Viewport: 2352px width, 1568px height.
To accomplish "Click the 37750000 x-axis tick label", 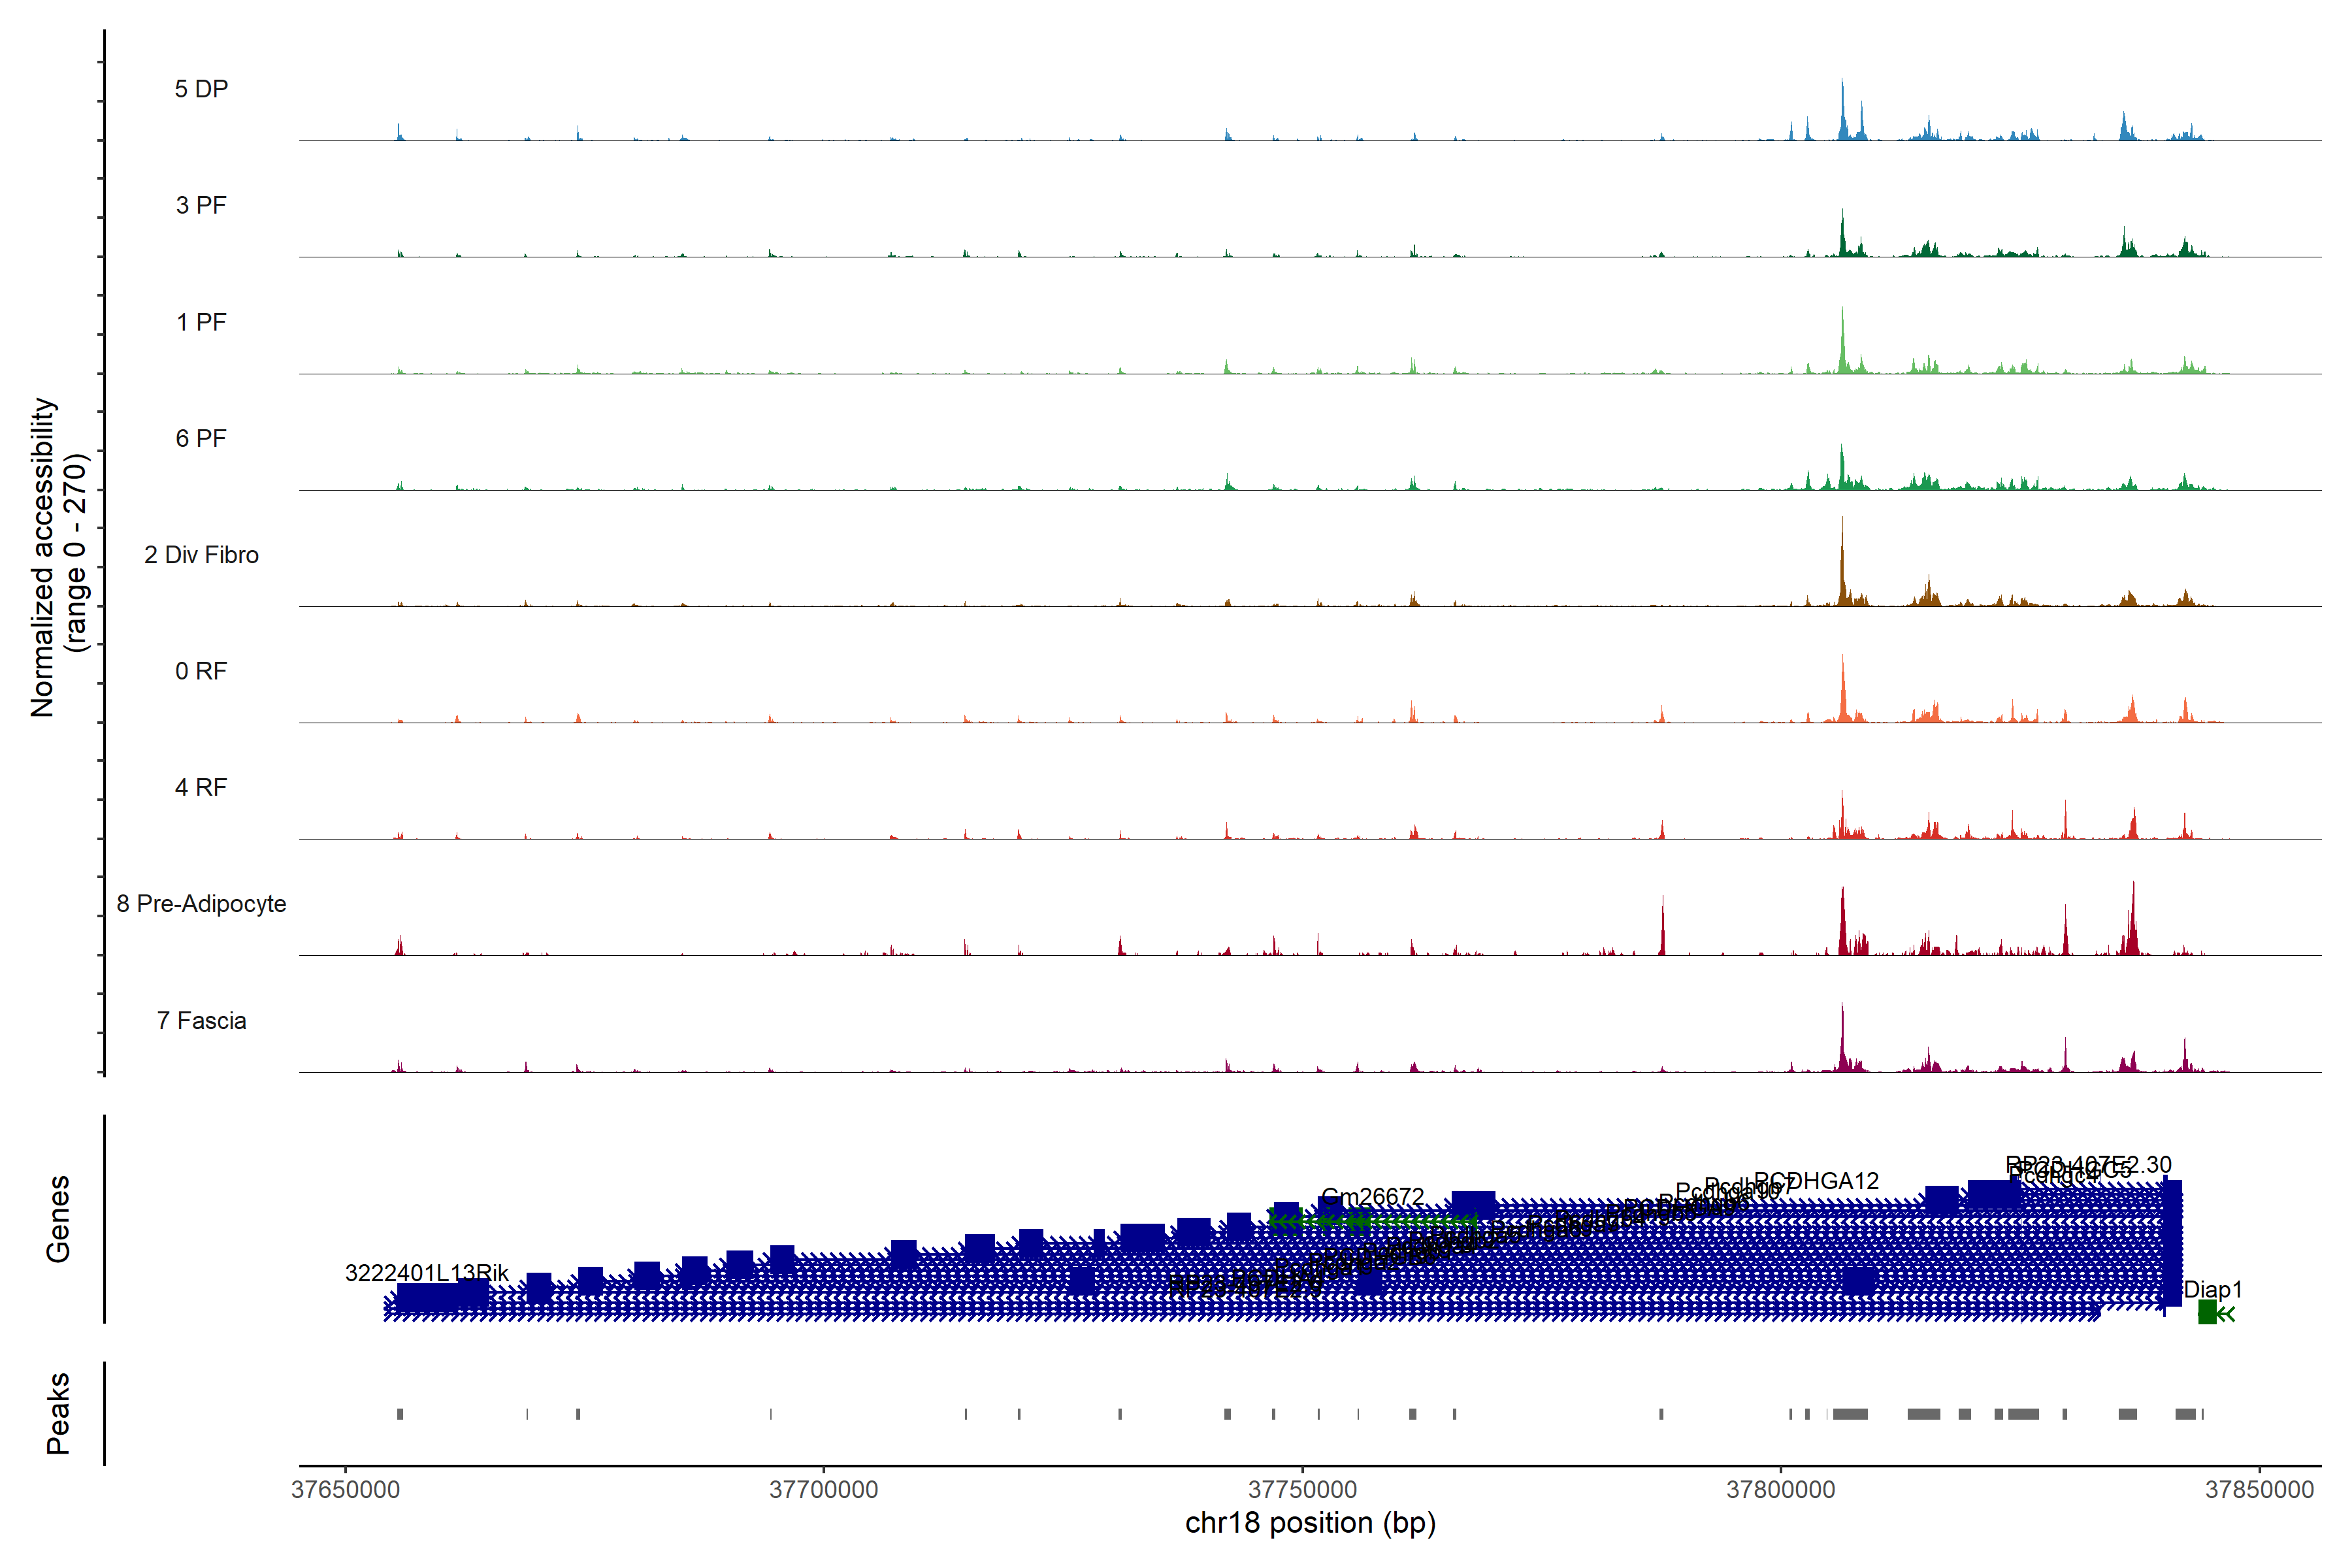I will [1302, 1489].
